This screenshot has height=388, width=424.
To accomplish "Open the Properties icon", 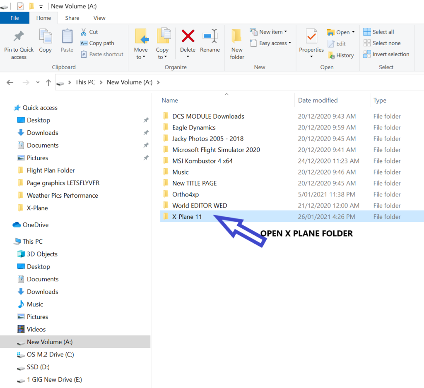I will 311,36.
